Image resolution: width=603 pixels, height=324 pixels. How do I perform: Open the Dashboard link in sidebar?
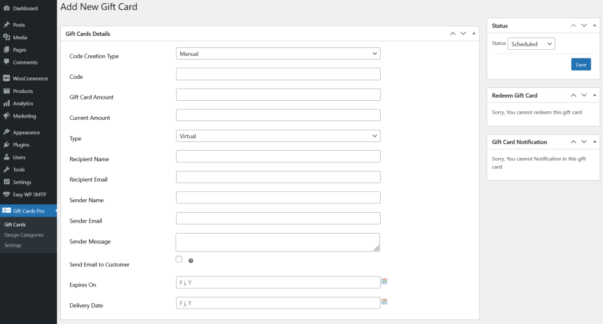[x=25, y=9]
